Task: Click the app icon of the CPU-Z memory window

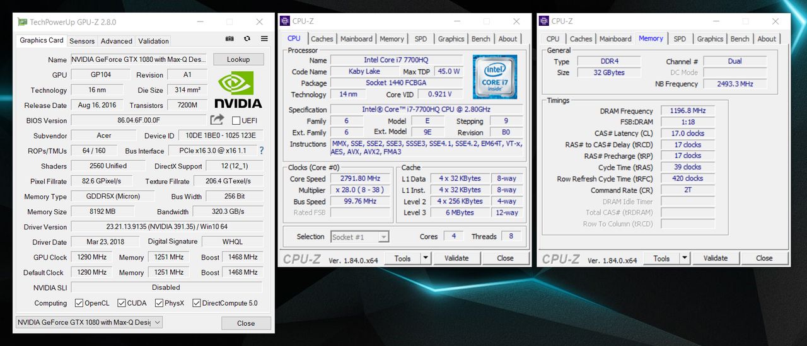Action: 544,21
